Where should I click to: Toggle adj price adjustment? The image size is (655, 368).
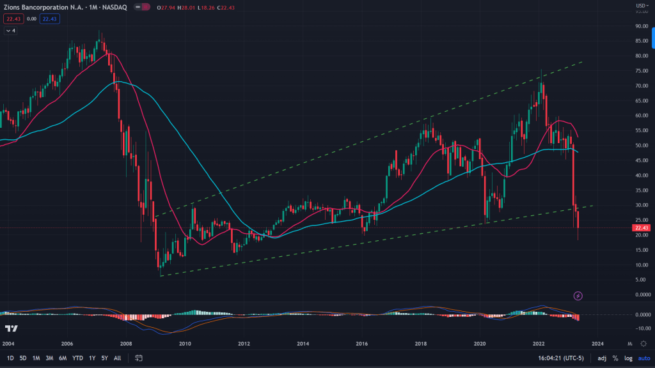[x=602, y=358]
